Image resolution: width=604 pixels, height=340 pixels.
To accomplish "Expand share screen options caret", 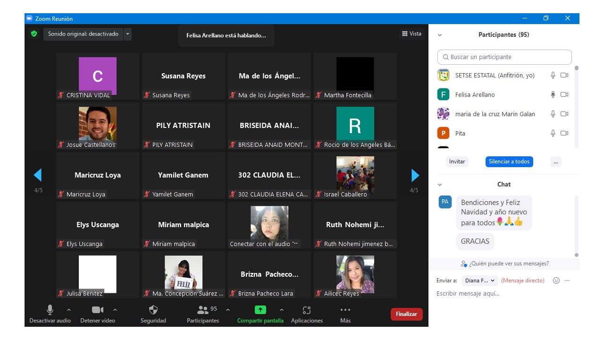I will click(282, 310).
